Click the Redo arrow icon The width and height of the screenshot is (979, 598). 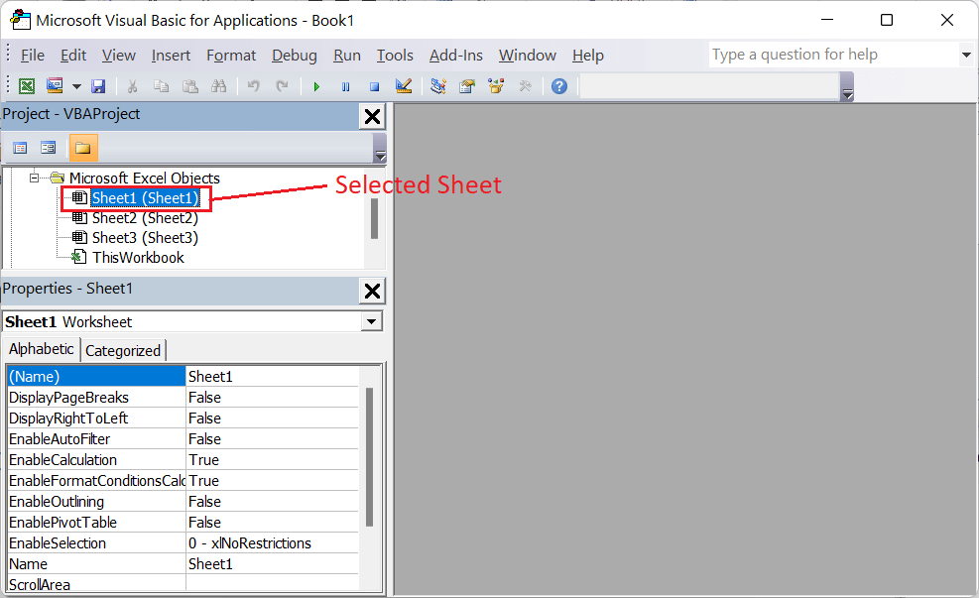click(x=283, y=86)
